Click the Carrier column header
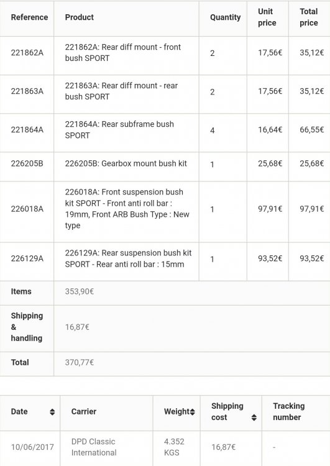Image resolution: width=330 pixels, height=466 pixels. tap(84, 411)
